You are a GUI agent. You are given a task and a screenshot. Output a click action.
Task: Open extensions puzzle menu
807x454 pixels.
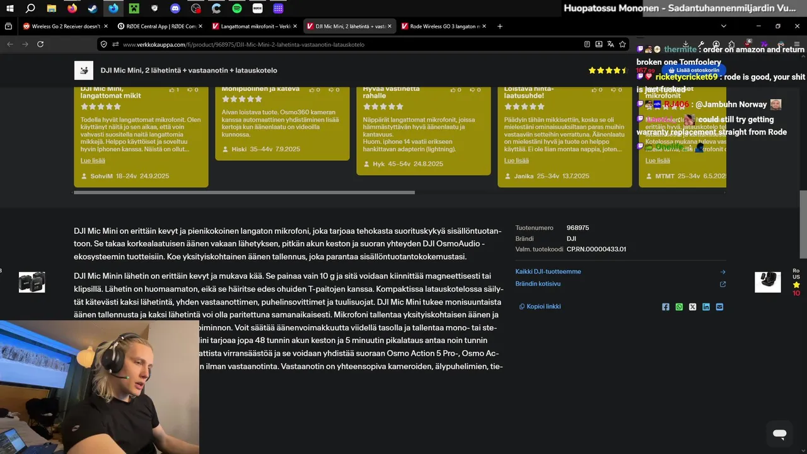[x=731, y=44]
